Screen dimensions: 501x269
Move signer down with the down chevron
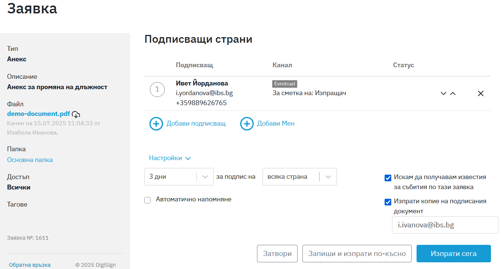443,94
